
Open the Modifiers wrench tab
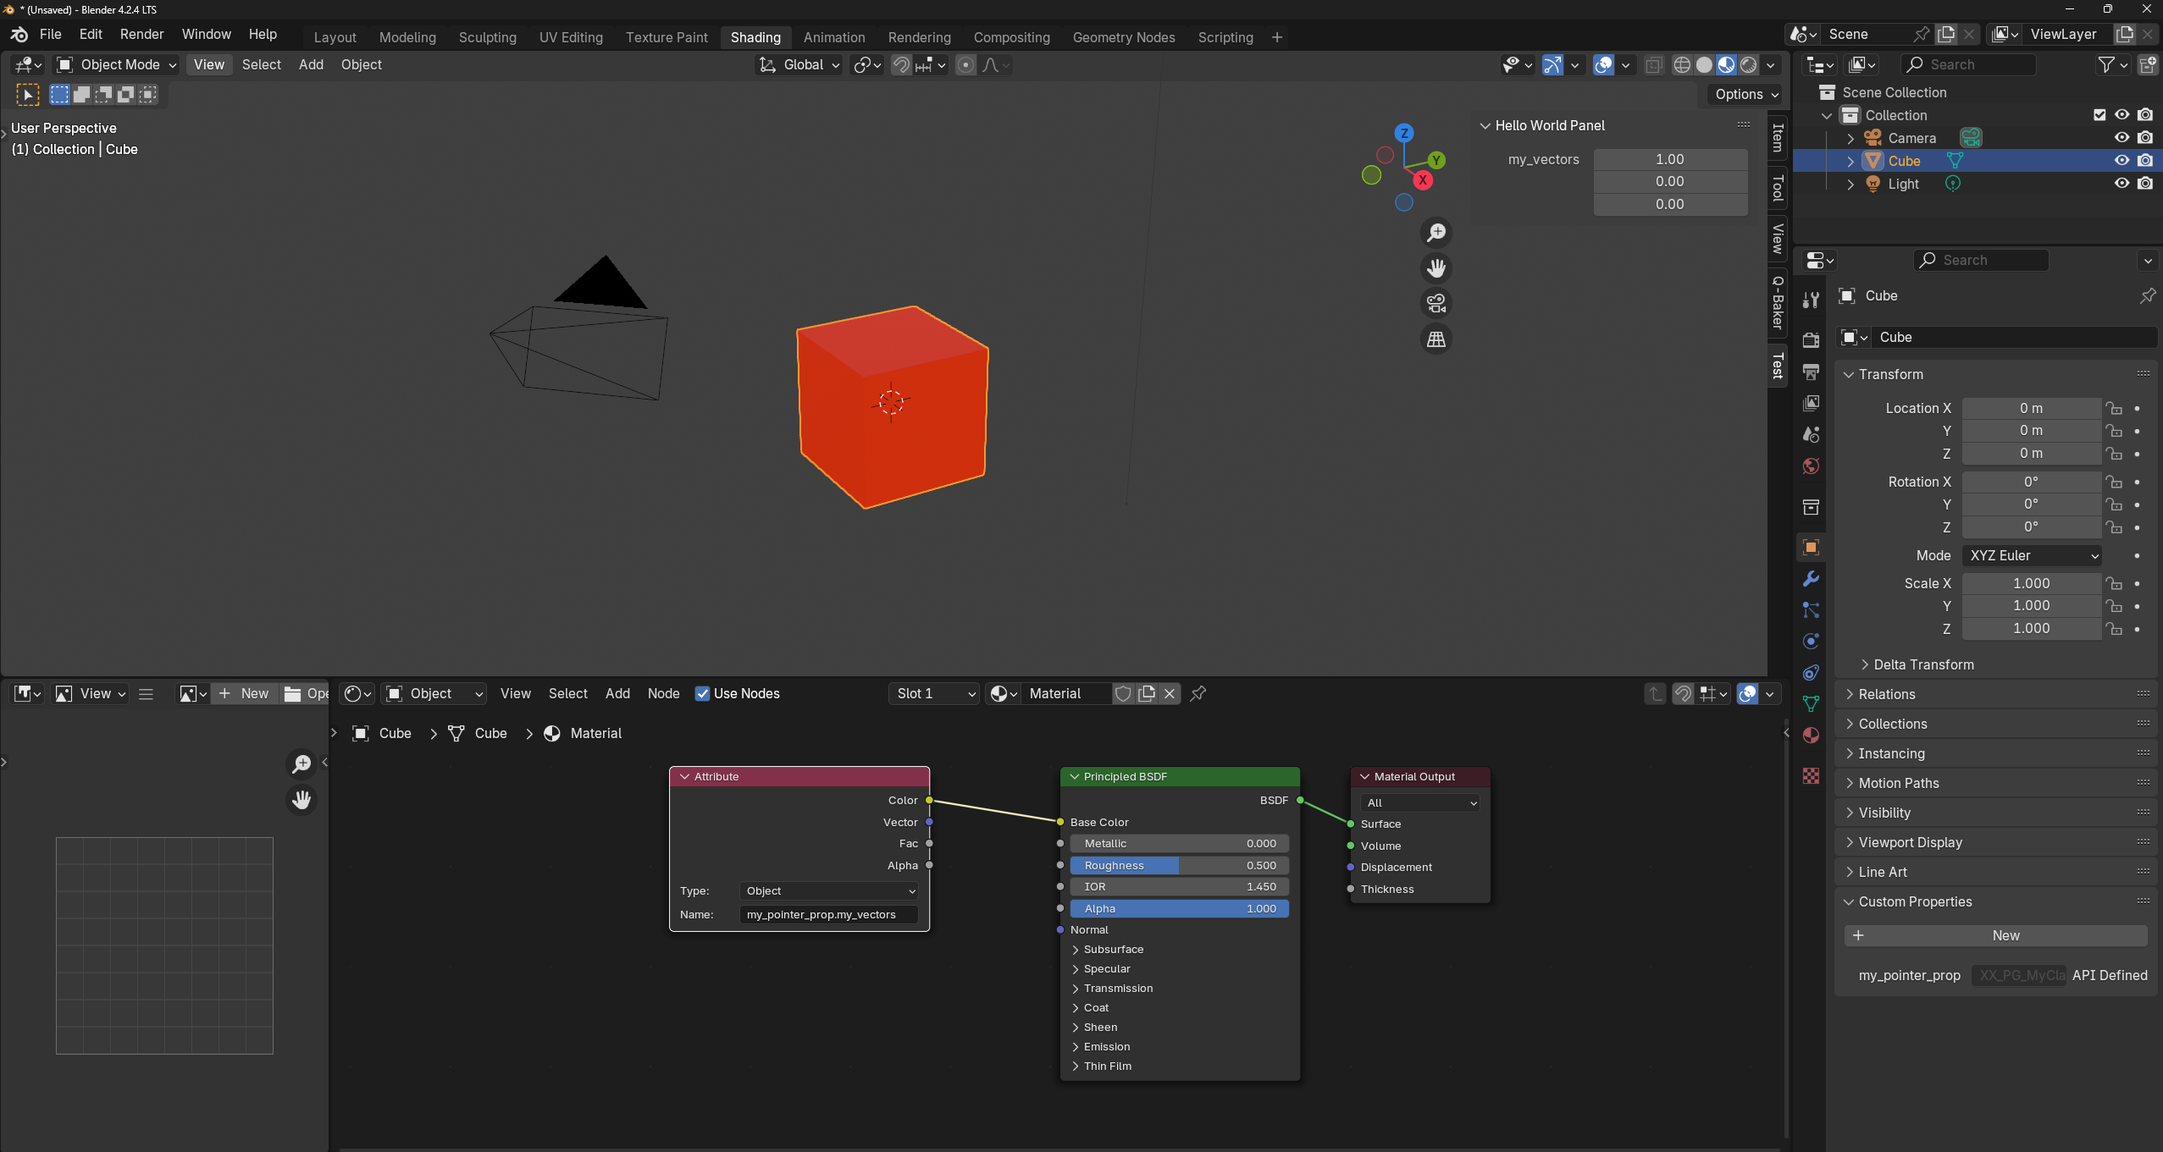coord(1811,579)
